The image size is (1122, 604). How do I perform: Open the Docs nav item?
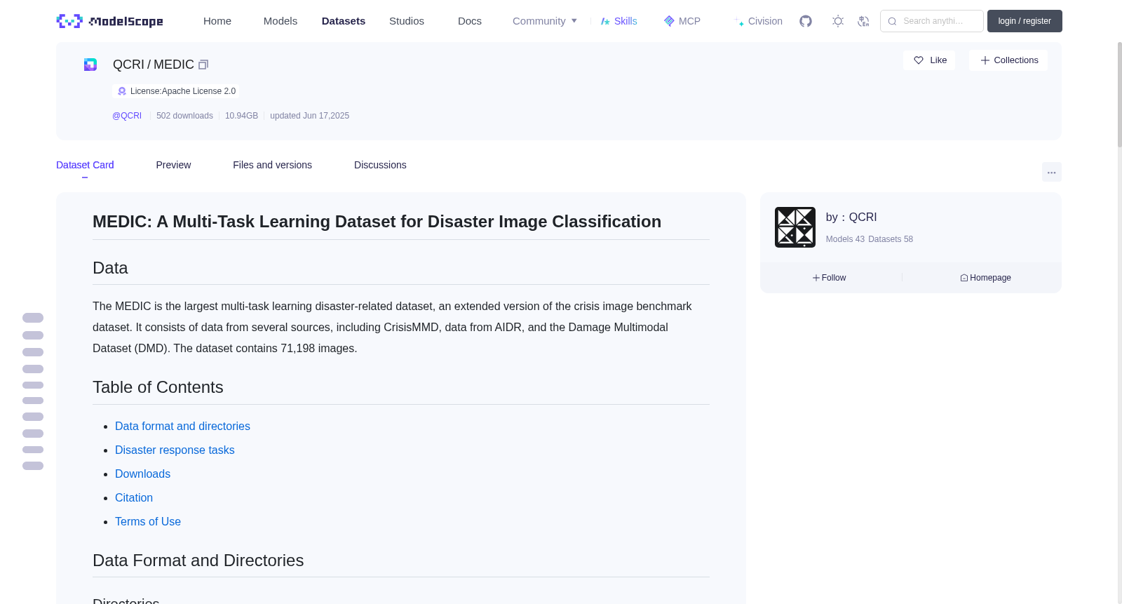(470, 21)
